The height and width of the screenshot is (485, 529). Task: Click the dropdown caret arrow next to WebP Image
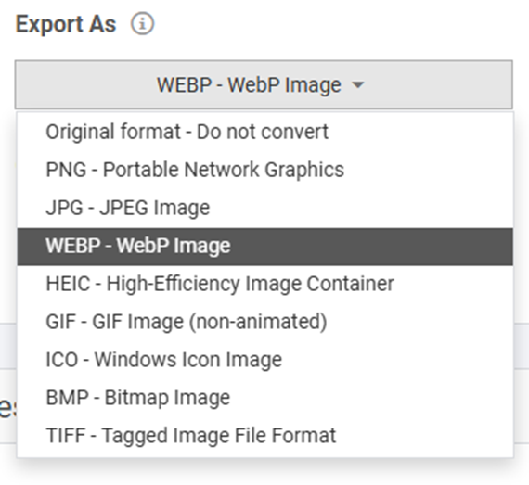tap(357, 85)
